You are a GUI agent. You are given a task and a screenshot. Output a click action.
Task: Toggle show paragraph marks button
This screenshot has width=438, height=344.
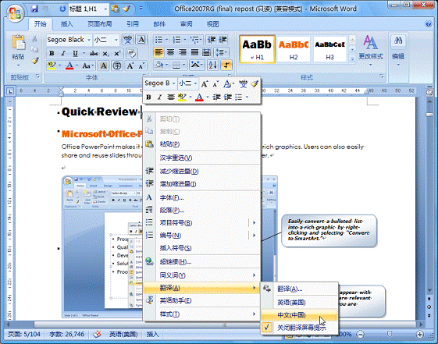tap(226, 66)
